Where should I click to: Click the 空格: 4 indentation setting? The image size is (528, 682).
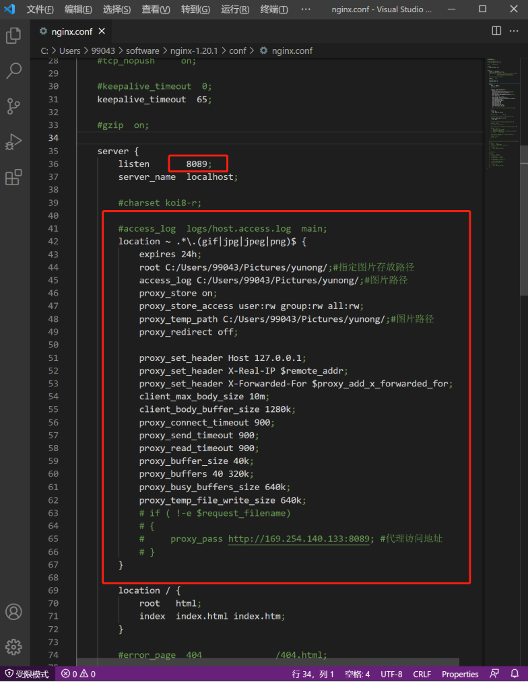coord(357,674)
